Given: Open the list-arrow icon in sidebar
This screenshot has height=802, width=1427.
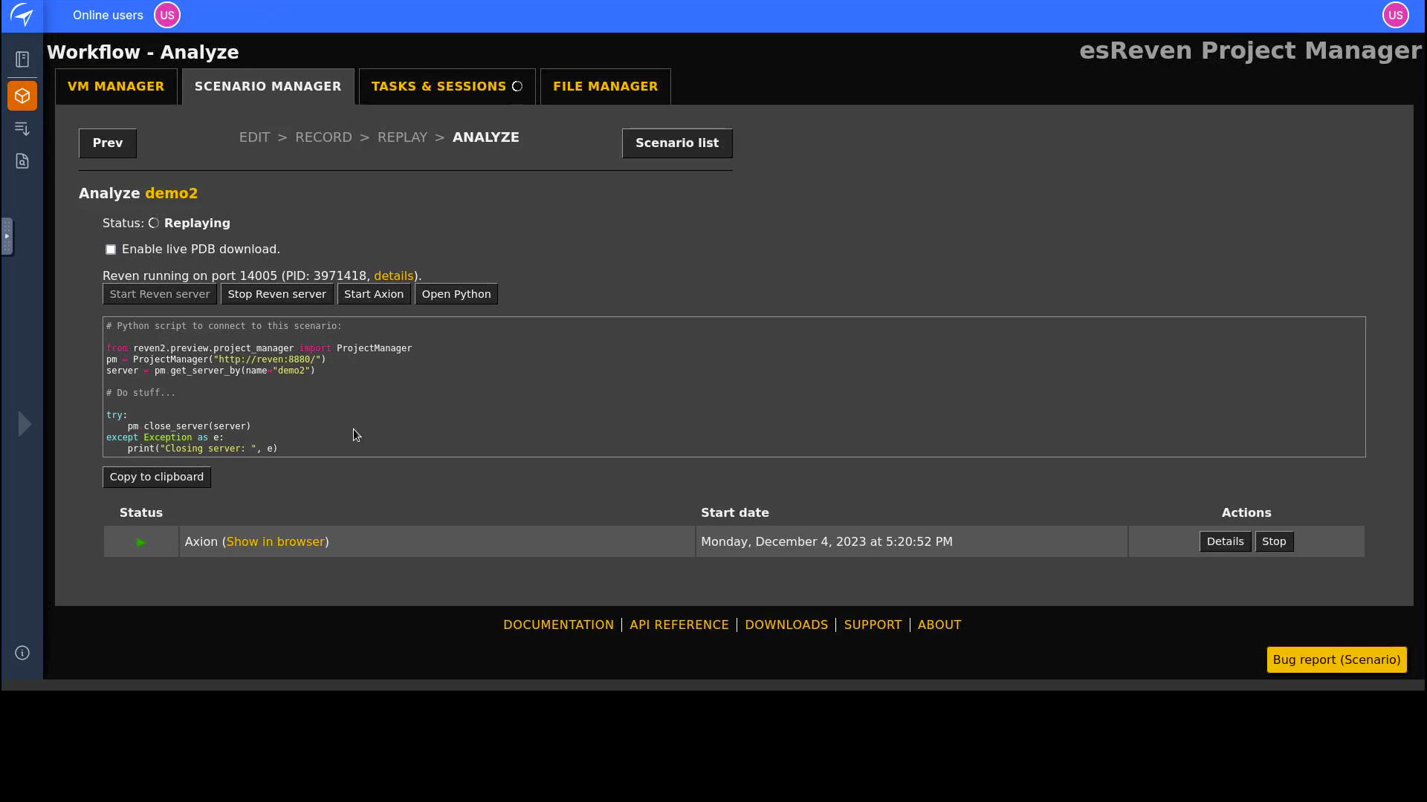Looking at the screenshot, I should [22, 129].
